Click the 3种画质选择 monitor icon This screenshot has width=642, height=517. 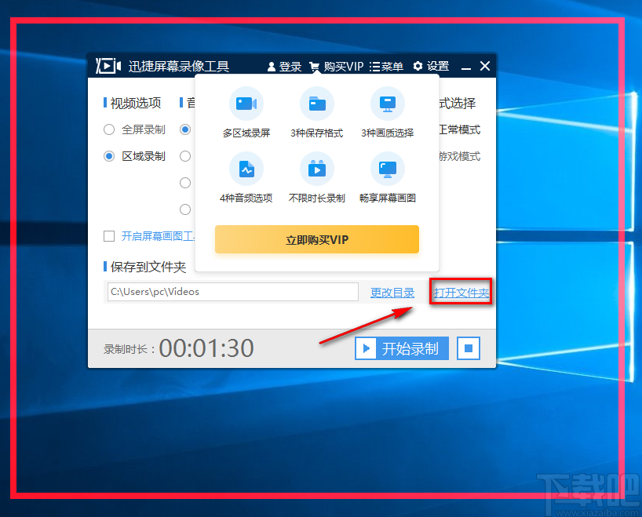click(x=388, y=104)
